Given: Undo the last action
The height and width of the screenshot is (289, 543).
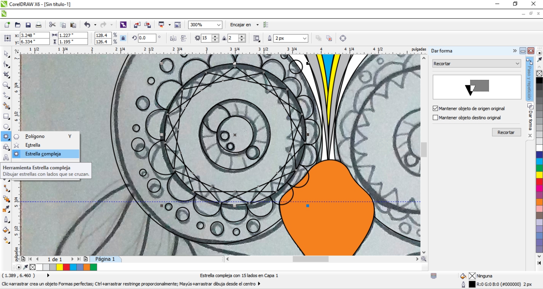Looking at the screenshot, I should [87, 25].
